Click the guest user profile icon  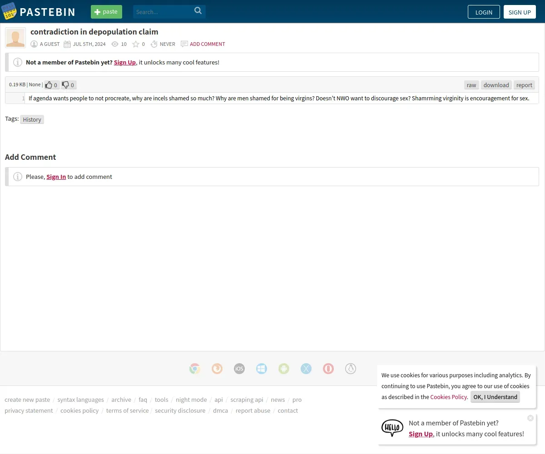[x=34, y=44]
